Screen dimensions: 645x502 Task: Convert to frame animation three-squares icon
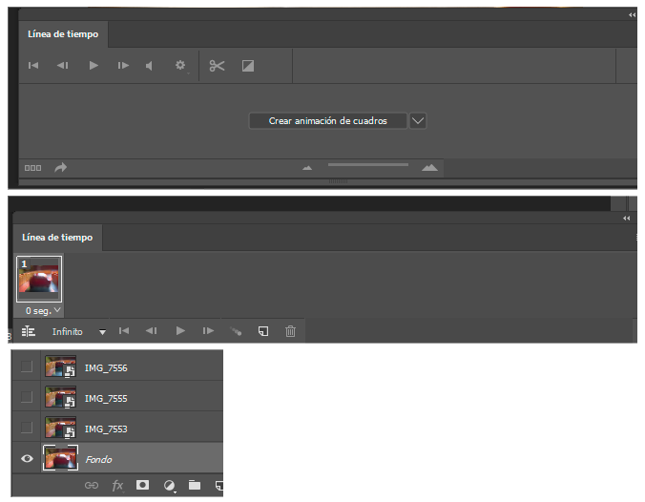tap(32, 168)
